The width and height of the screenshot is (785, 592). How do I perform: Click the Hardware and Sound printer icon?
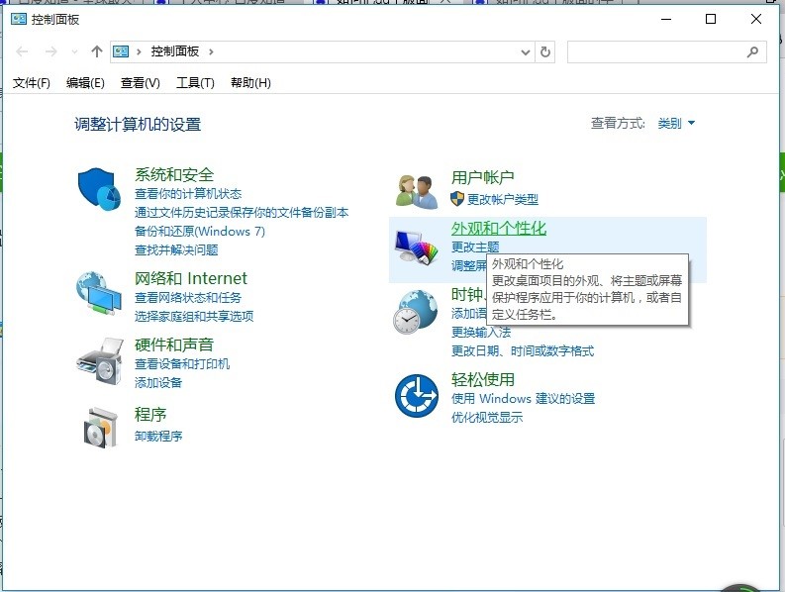(98, 360)
